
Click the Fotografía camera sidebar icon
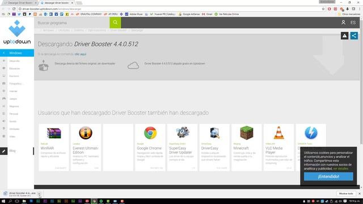tap(4, 83)
